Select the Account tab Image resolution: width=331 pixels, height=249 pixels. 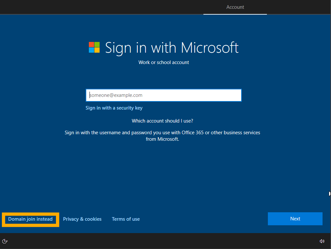(235, 7)
